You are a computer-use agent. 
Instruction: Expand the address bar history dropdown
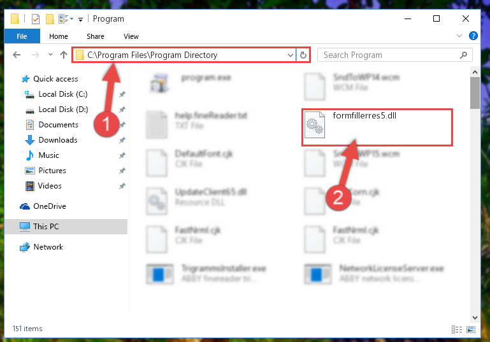[291, 55]
